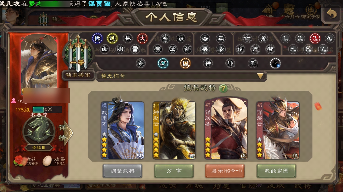
Task: Tap the 鸡蛋 egg icon
Action: [47, 161]
